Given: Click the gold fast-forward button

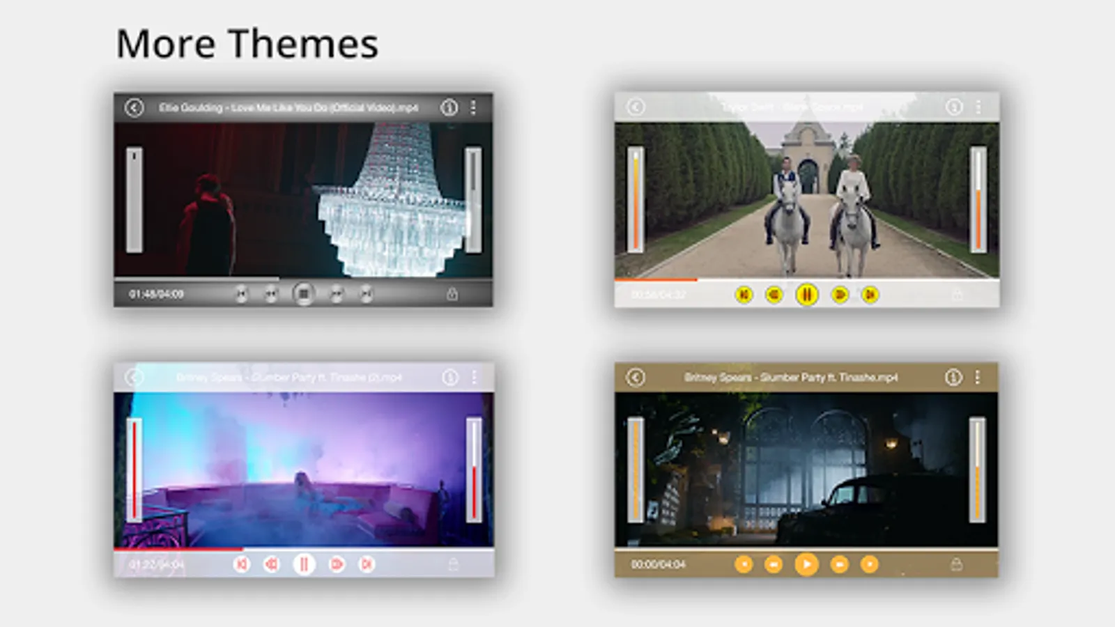Looking at the screenshot, I should click(x=840, y=564).
